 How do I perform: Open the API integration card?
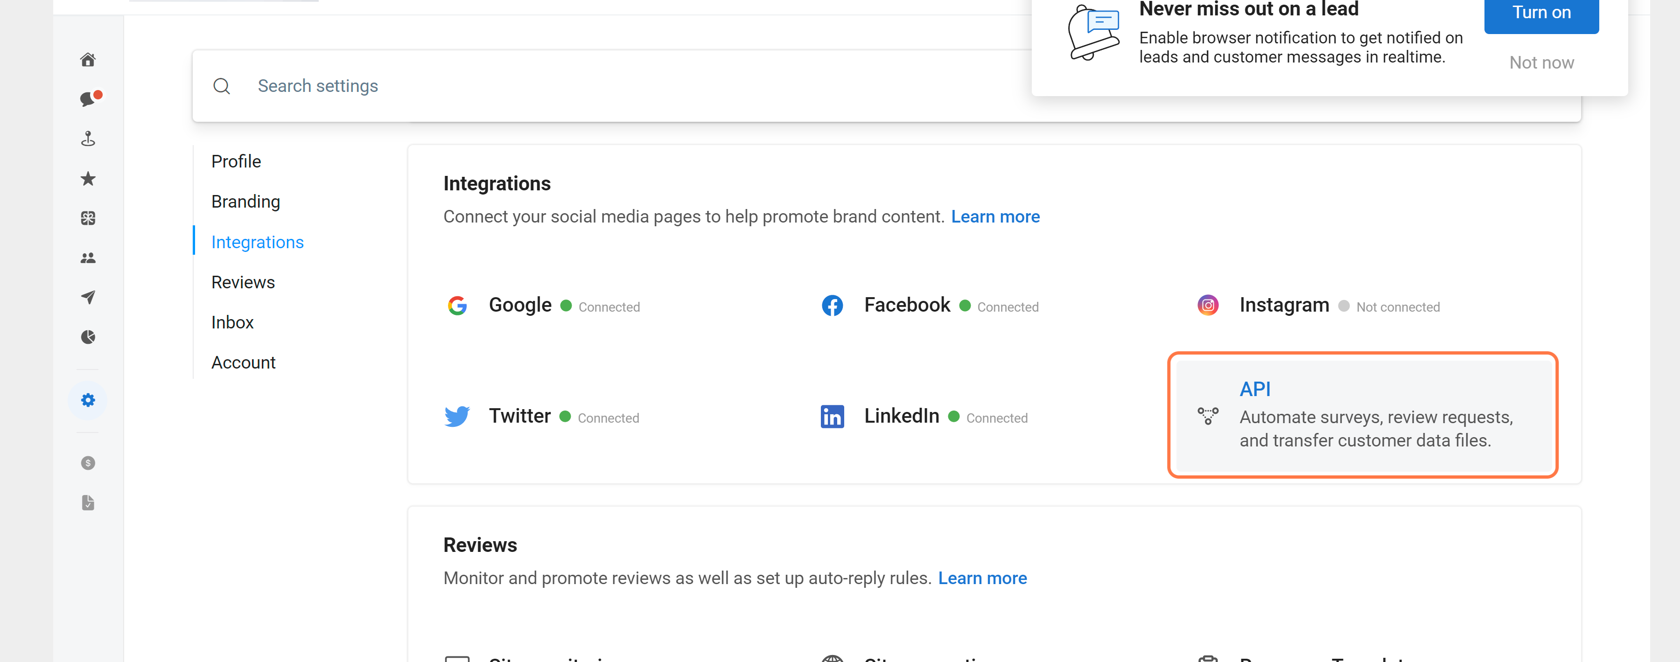(1362, 415)
